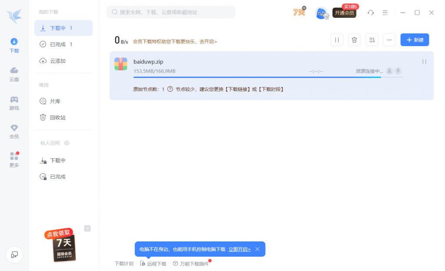Open the 片库 film library

[x=63, y=101]
